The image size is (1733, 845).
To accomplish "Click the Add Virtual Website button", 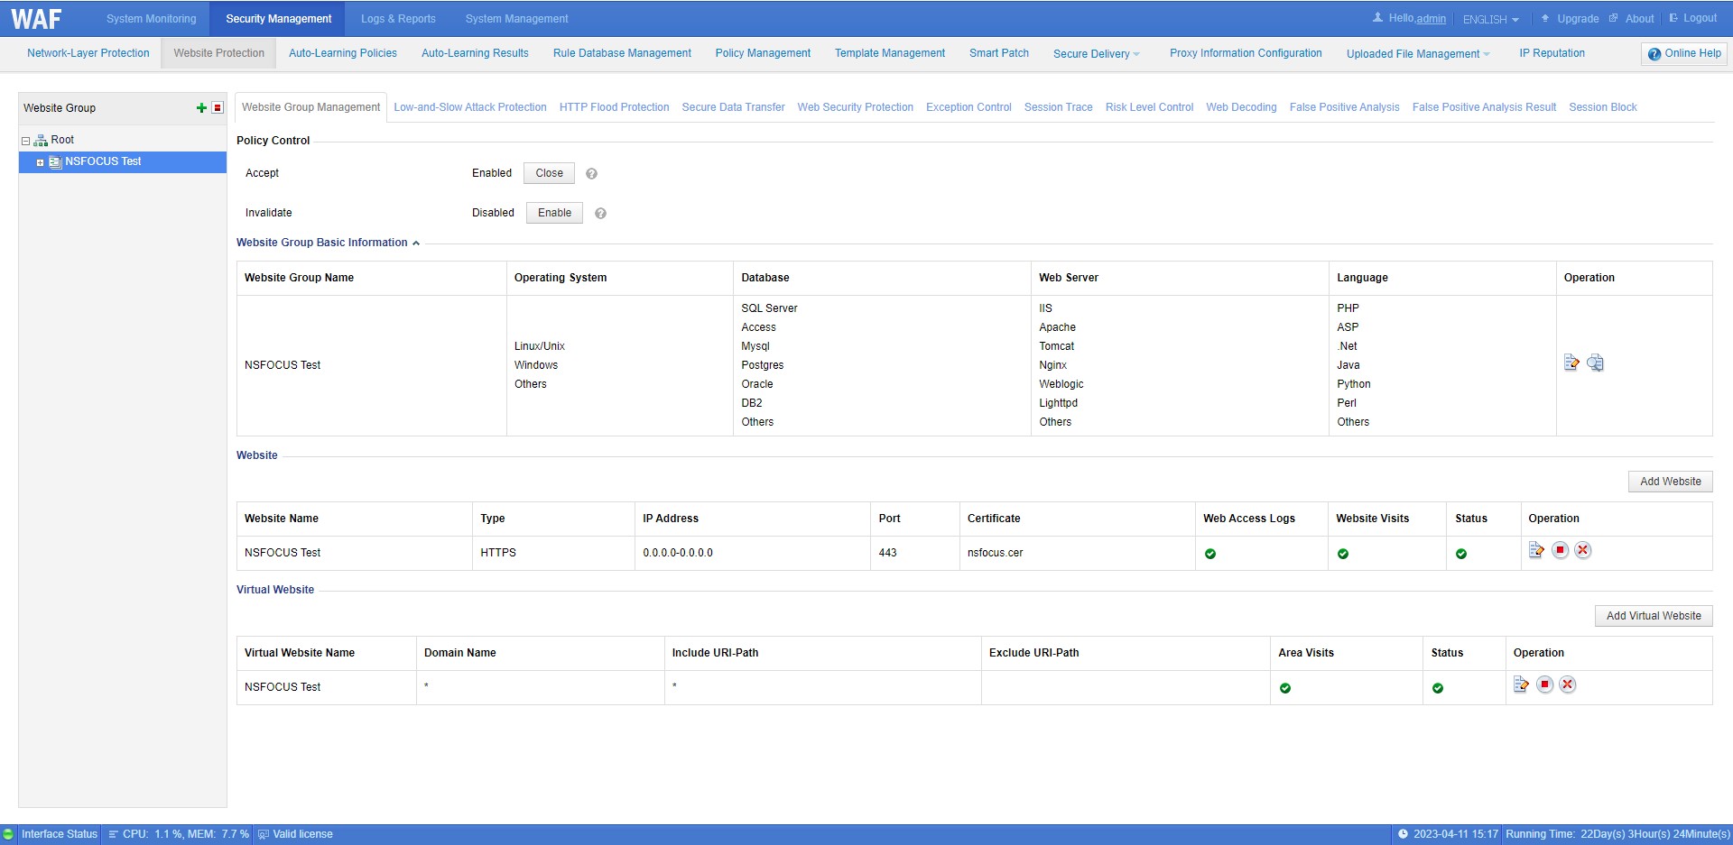I will (1653, 616).
